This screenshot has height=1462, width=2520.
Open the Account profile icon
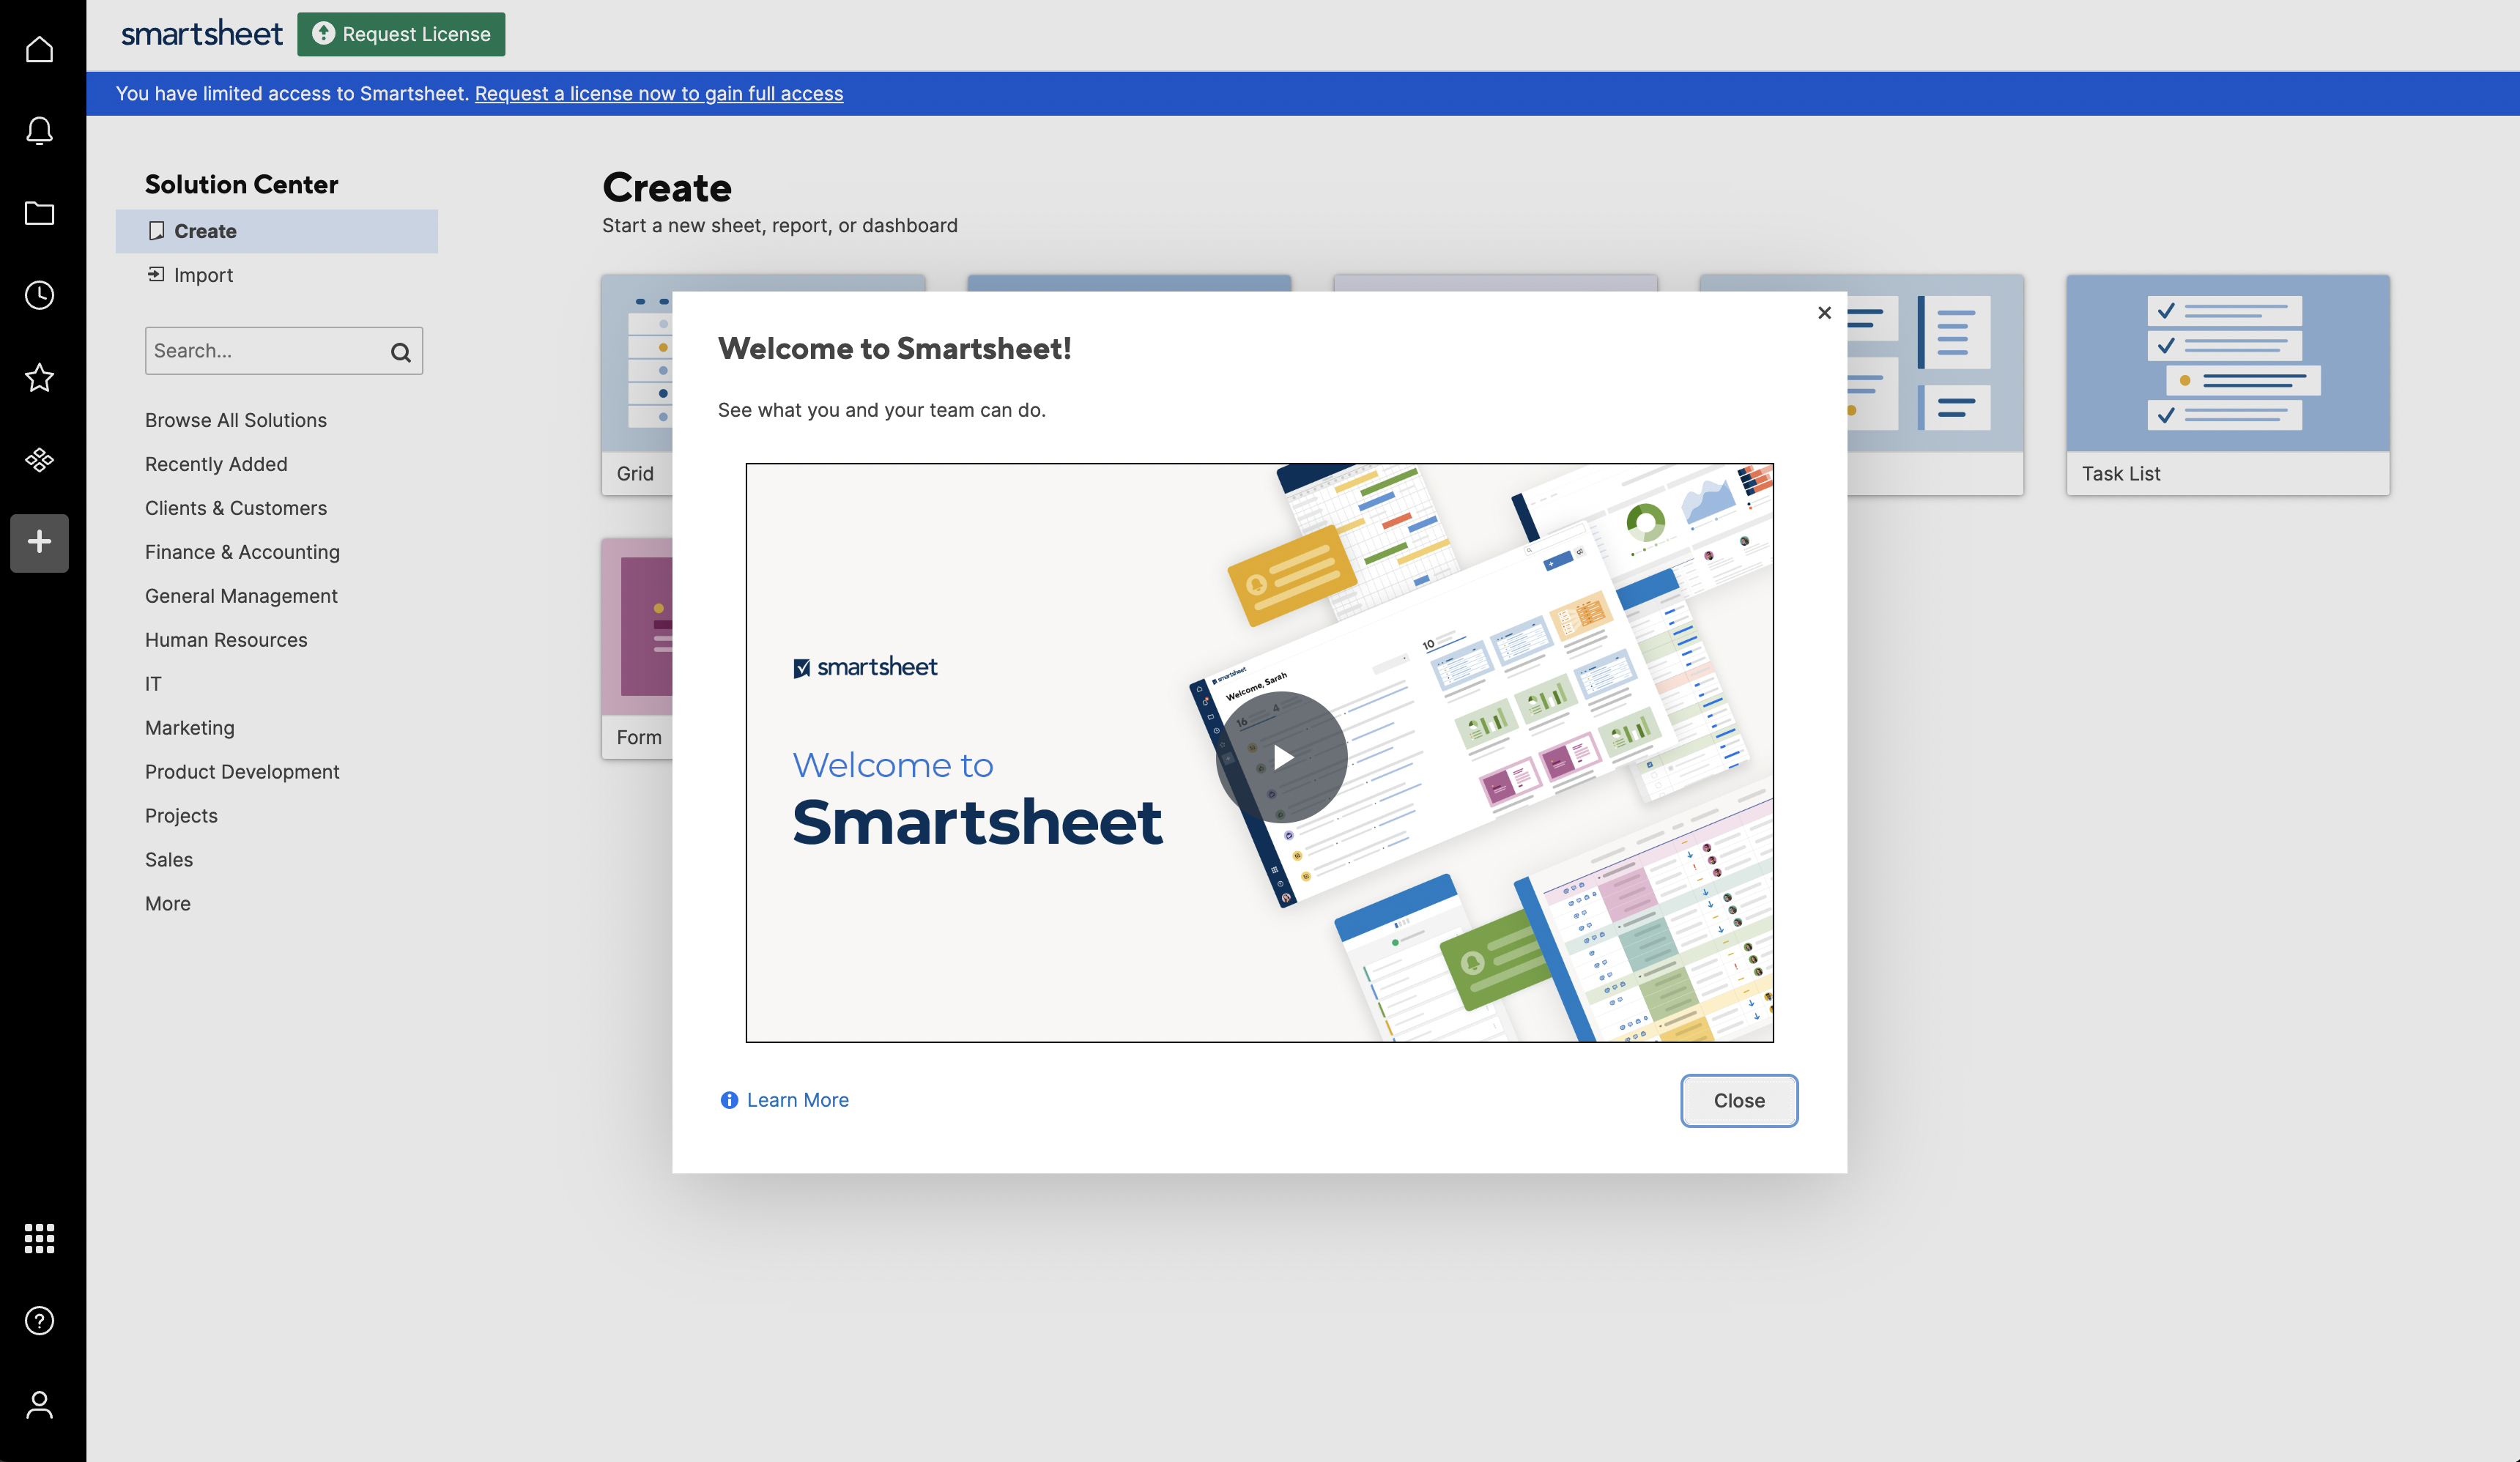coord(39,1404)
